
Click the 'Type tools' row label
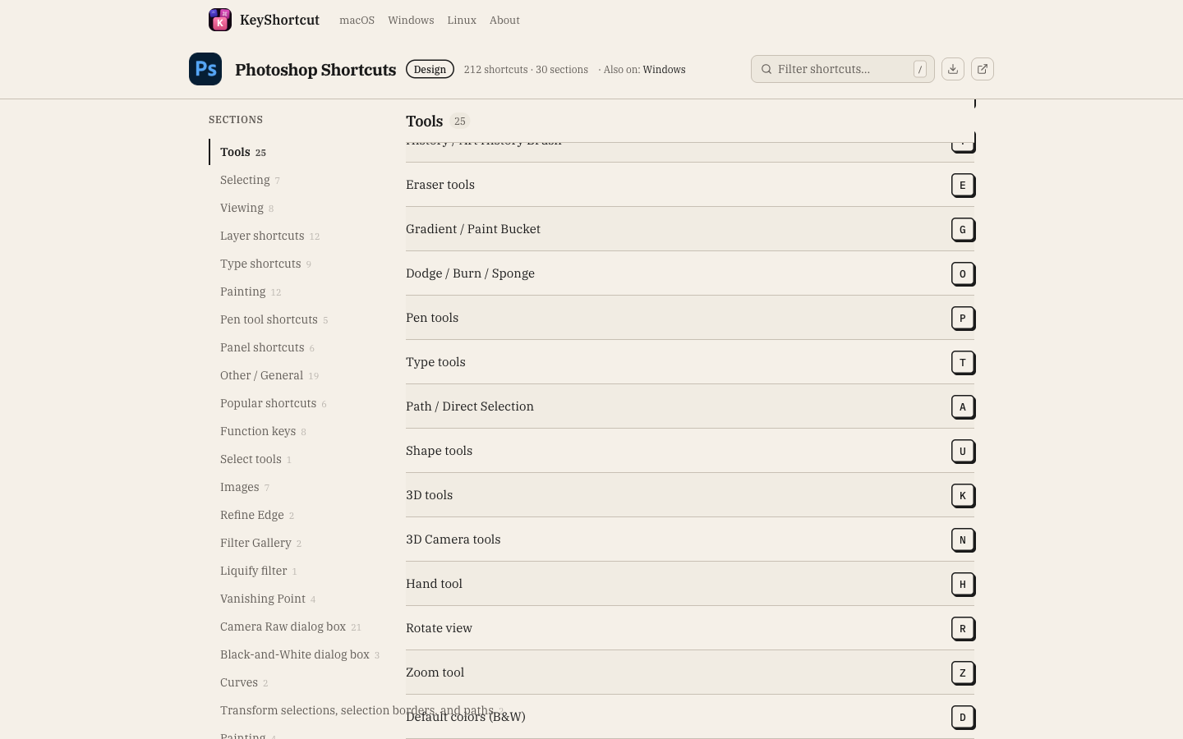pyautogui.click(x=435, y=362)
